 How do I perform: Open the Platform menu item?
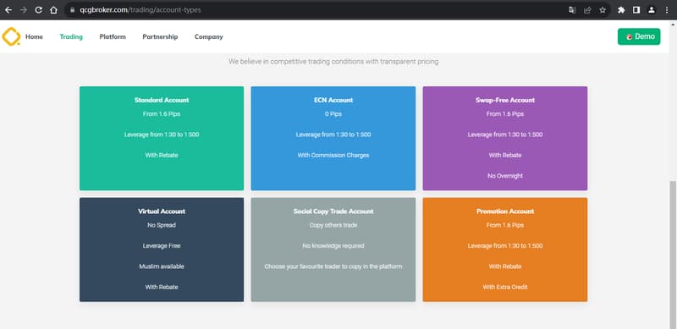[113, 36]
